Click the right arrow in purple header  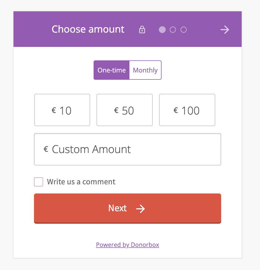225,30
